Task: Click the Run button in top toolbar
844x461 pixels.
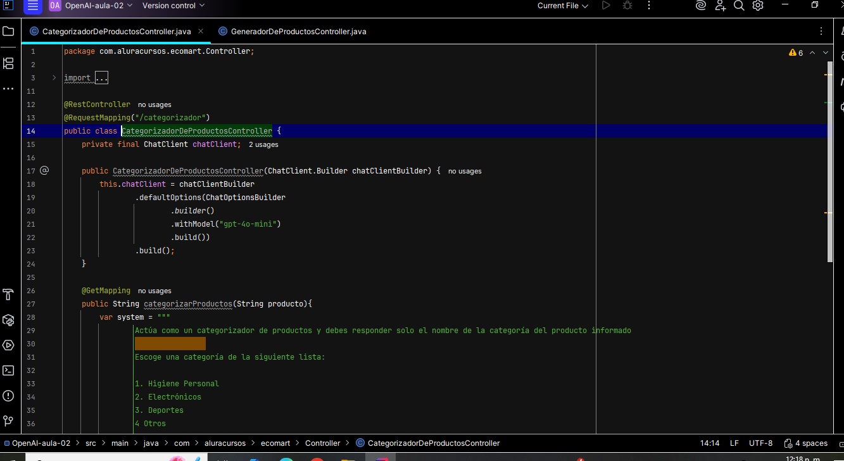Action: click(x=606, y=6)
